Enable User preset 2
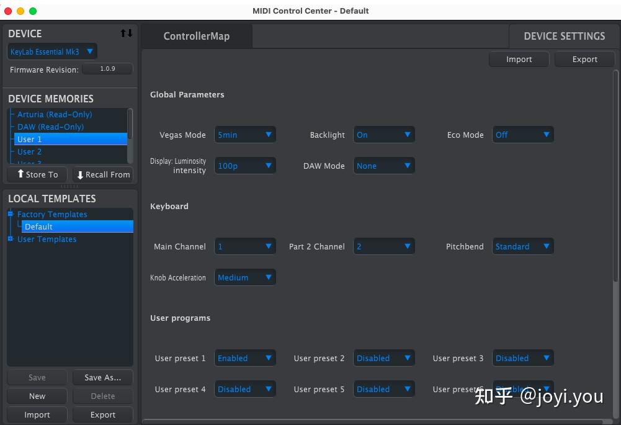Viewport: 621px width, 425px height. click(x=384, y=358)
